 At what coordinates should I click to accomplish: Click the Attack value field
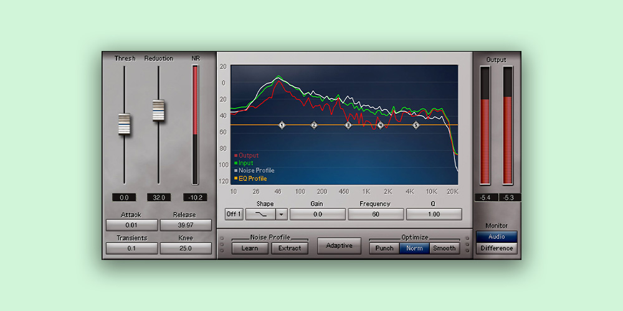[131, 225]
